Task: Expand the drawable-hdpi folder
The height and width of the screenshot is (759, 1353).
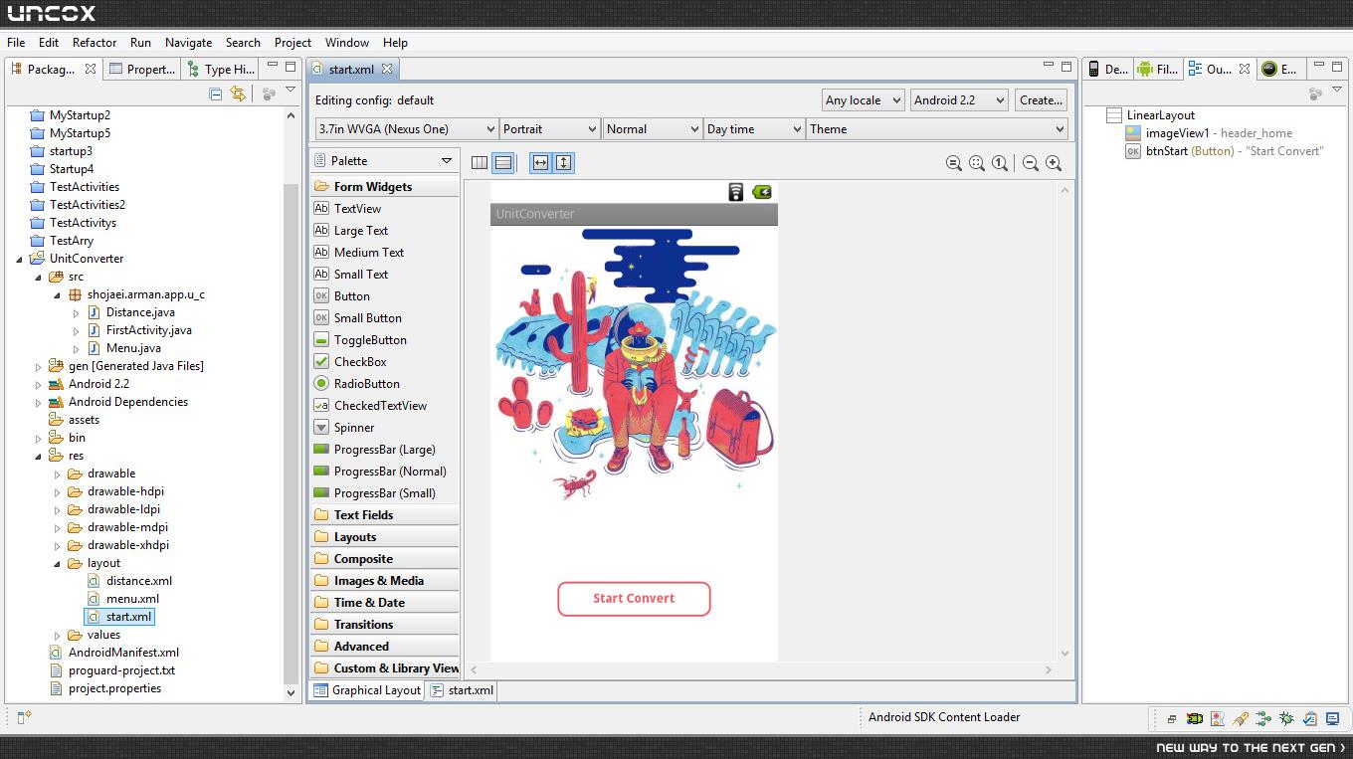Action: 58,491
